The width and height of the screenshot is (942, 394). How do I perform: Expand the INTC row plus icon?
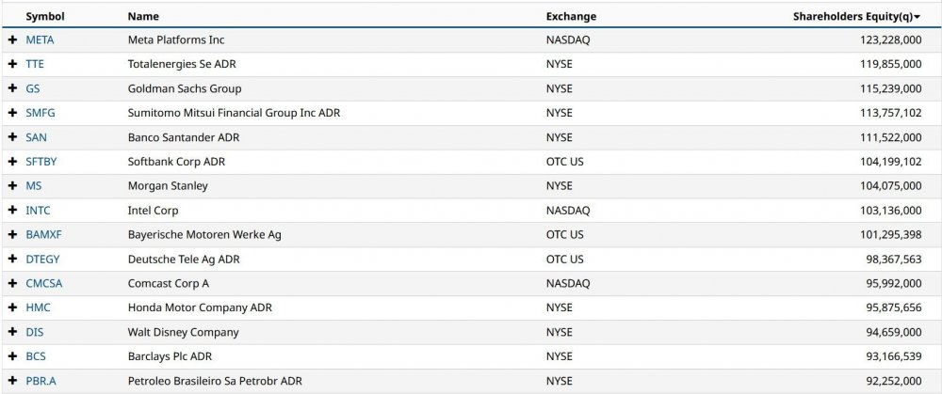pyautogui.click(x=12, y=211)
